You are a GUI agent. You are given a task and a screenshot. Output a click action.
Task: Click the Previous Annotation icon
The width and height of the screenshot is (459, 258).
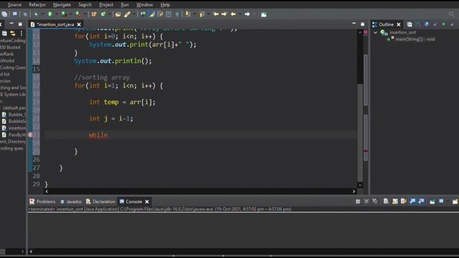[x=202, y=14]
